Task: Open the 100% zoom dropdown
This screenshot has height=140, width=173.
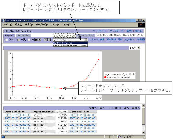Action: coord(139,48)
